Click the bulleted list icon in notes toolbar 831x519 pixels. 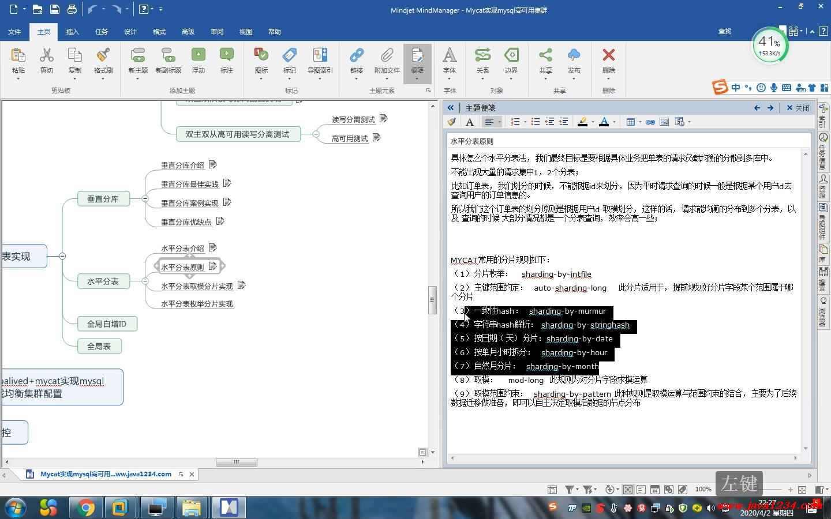click(536, 122)
